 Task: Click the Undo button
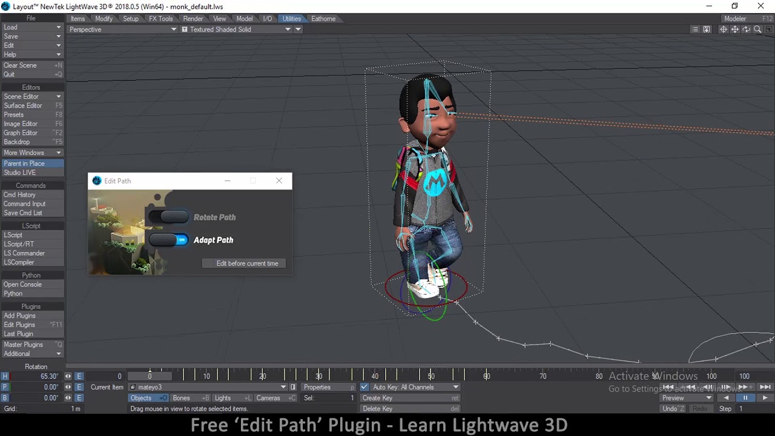point(673,409)
